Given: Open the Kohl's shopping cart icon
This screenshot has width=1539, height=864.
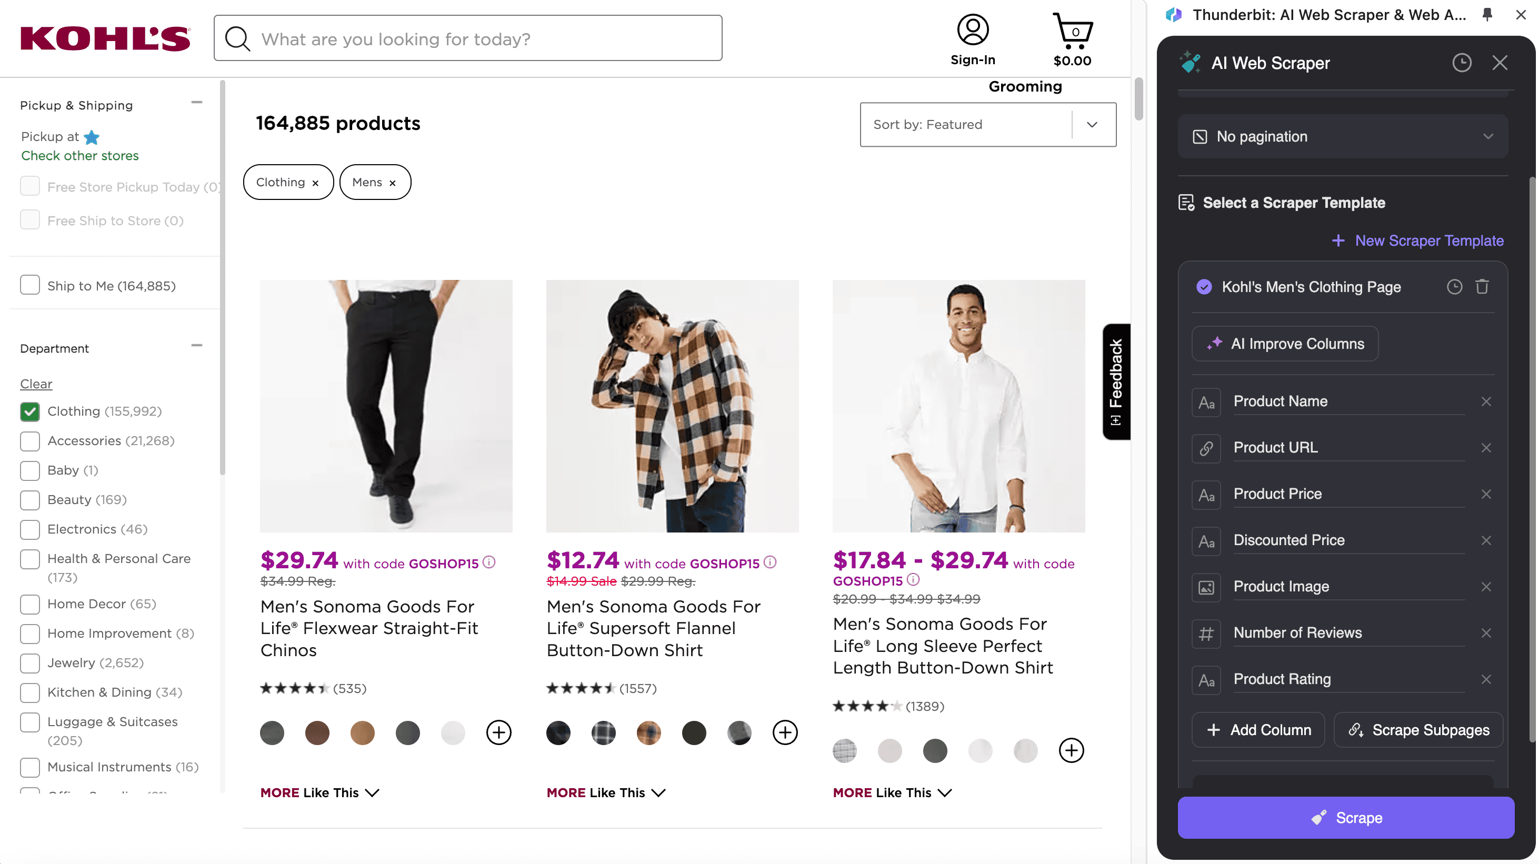Looking at the screenshot, I should click(1072, 31).
